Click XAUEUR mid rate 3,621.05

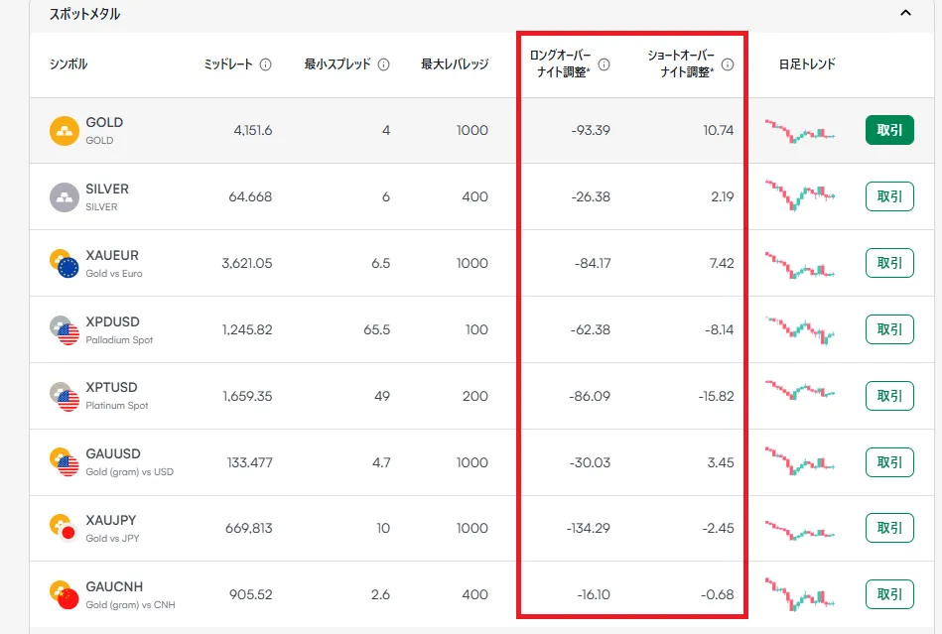click(x=247, y=263)
